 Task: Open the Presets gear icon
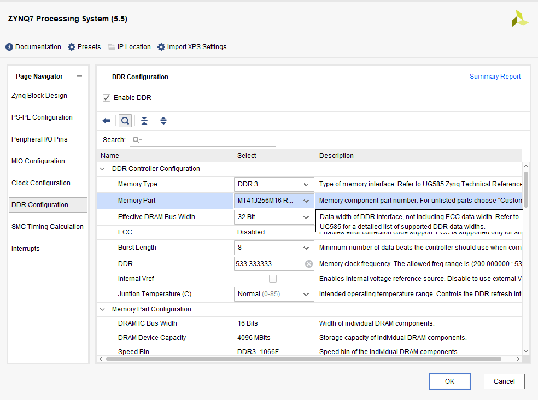tap(72, 47)
